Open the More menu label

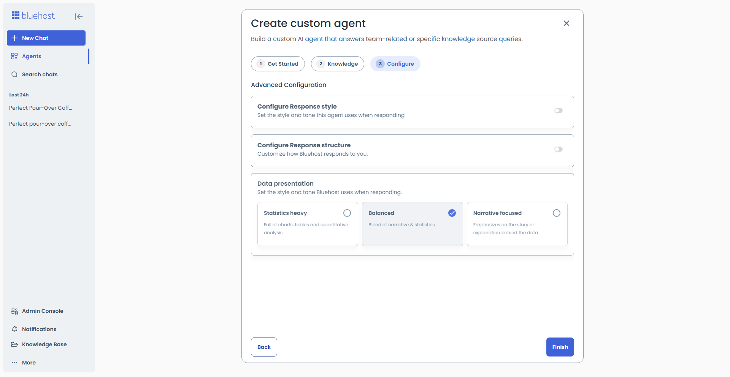[x=29, y=363]
